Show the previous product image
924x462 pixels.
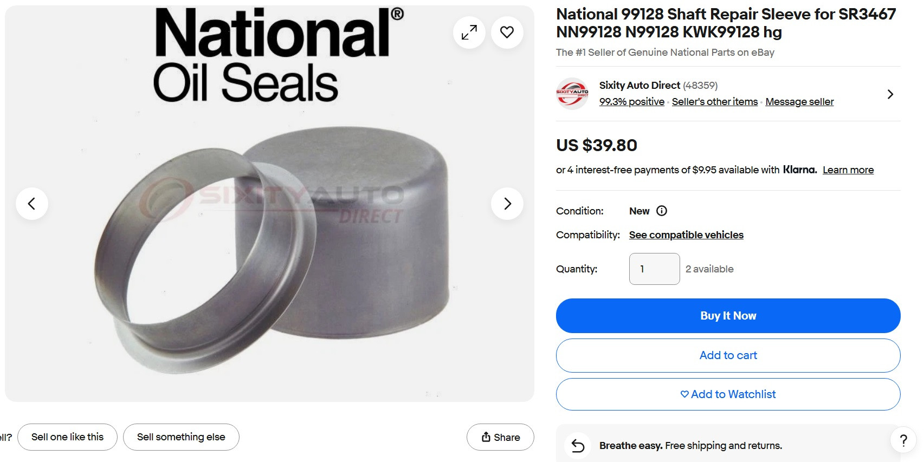tap(32, 203)
